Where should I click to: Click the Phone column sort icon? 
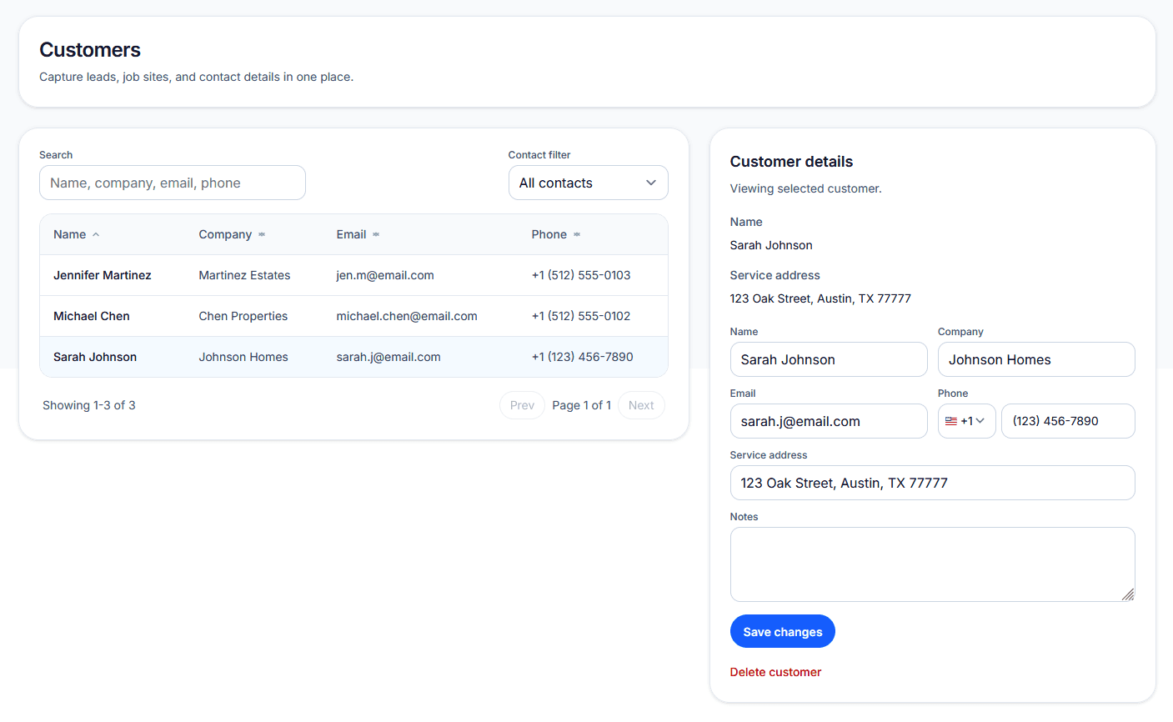[577, 235]
